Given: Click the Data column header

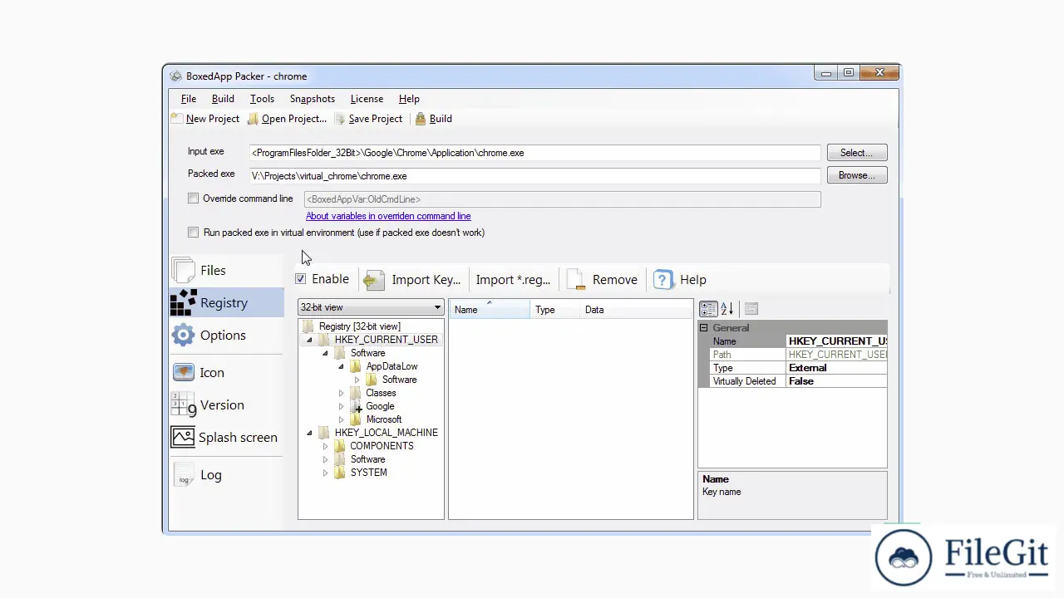Looking at the screenshot, I should (x=636, y=310).
